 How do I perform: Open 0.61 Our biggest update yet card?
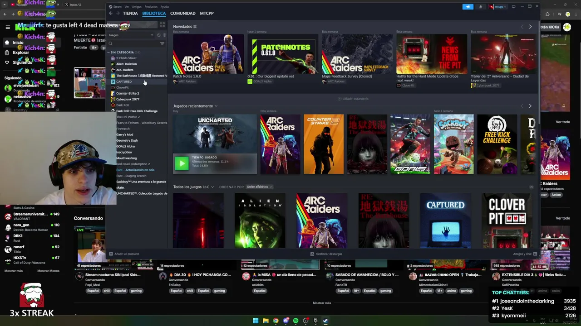[x=283, y=54]
